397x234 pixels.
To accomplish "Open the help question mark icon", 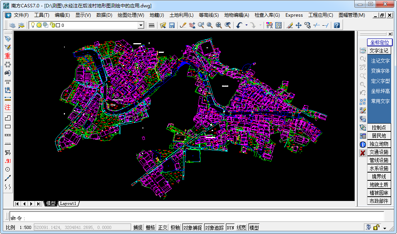I will (x=337, y=25).
